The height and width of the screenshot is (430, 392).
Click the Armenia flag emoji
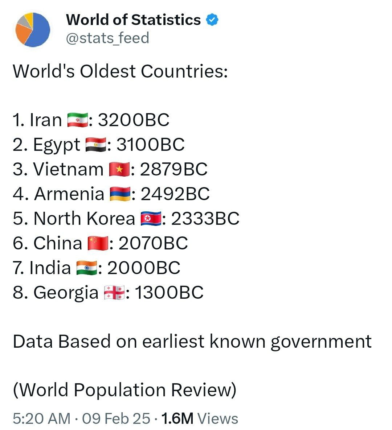click(x=120, y=194)
